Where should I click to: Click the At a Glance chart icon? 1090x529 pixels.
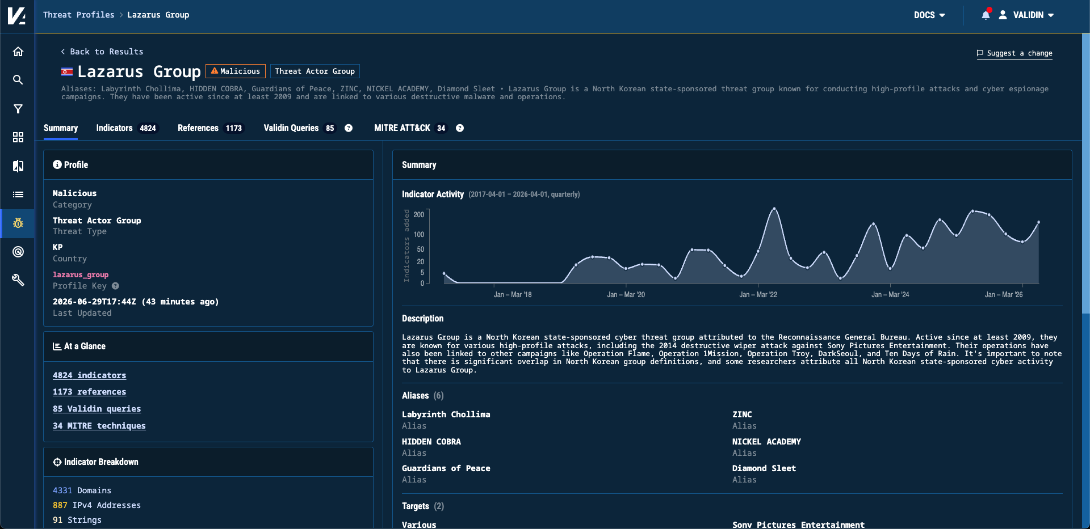(57, 346)
